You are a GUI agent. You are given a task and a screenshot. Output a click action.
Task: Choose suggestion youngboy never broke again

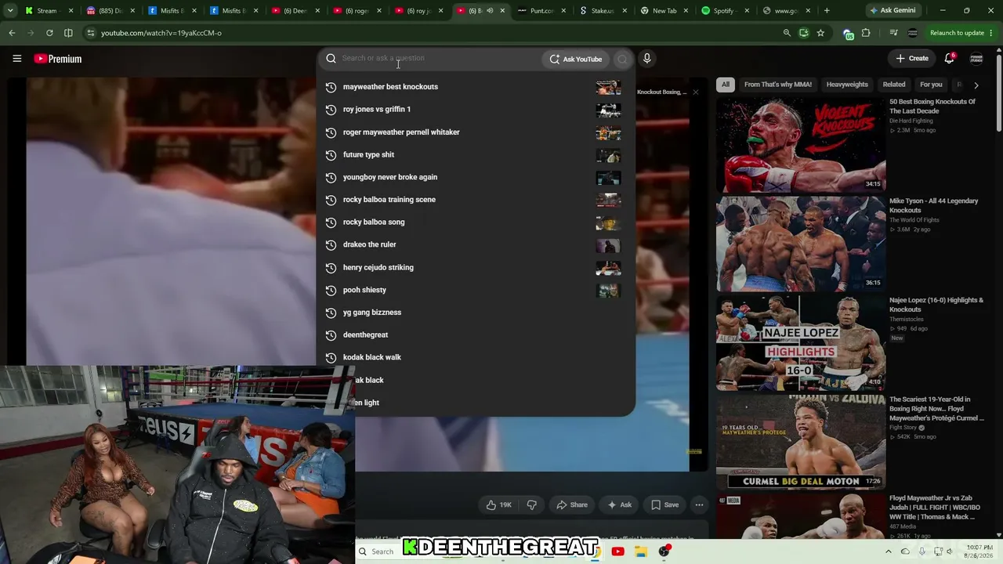click(x=475, y=177)
